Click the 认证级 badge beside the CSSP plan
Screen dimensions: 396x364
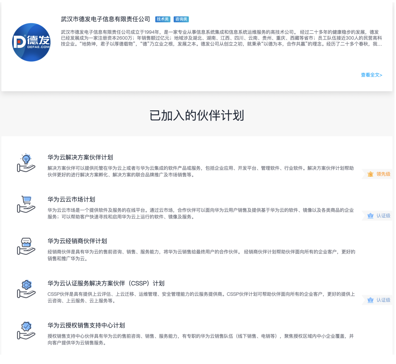(379, 300)
